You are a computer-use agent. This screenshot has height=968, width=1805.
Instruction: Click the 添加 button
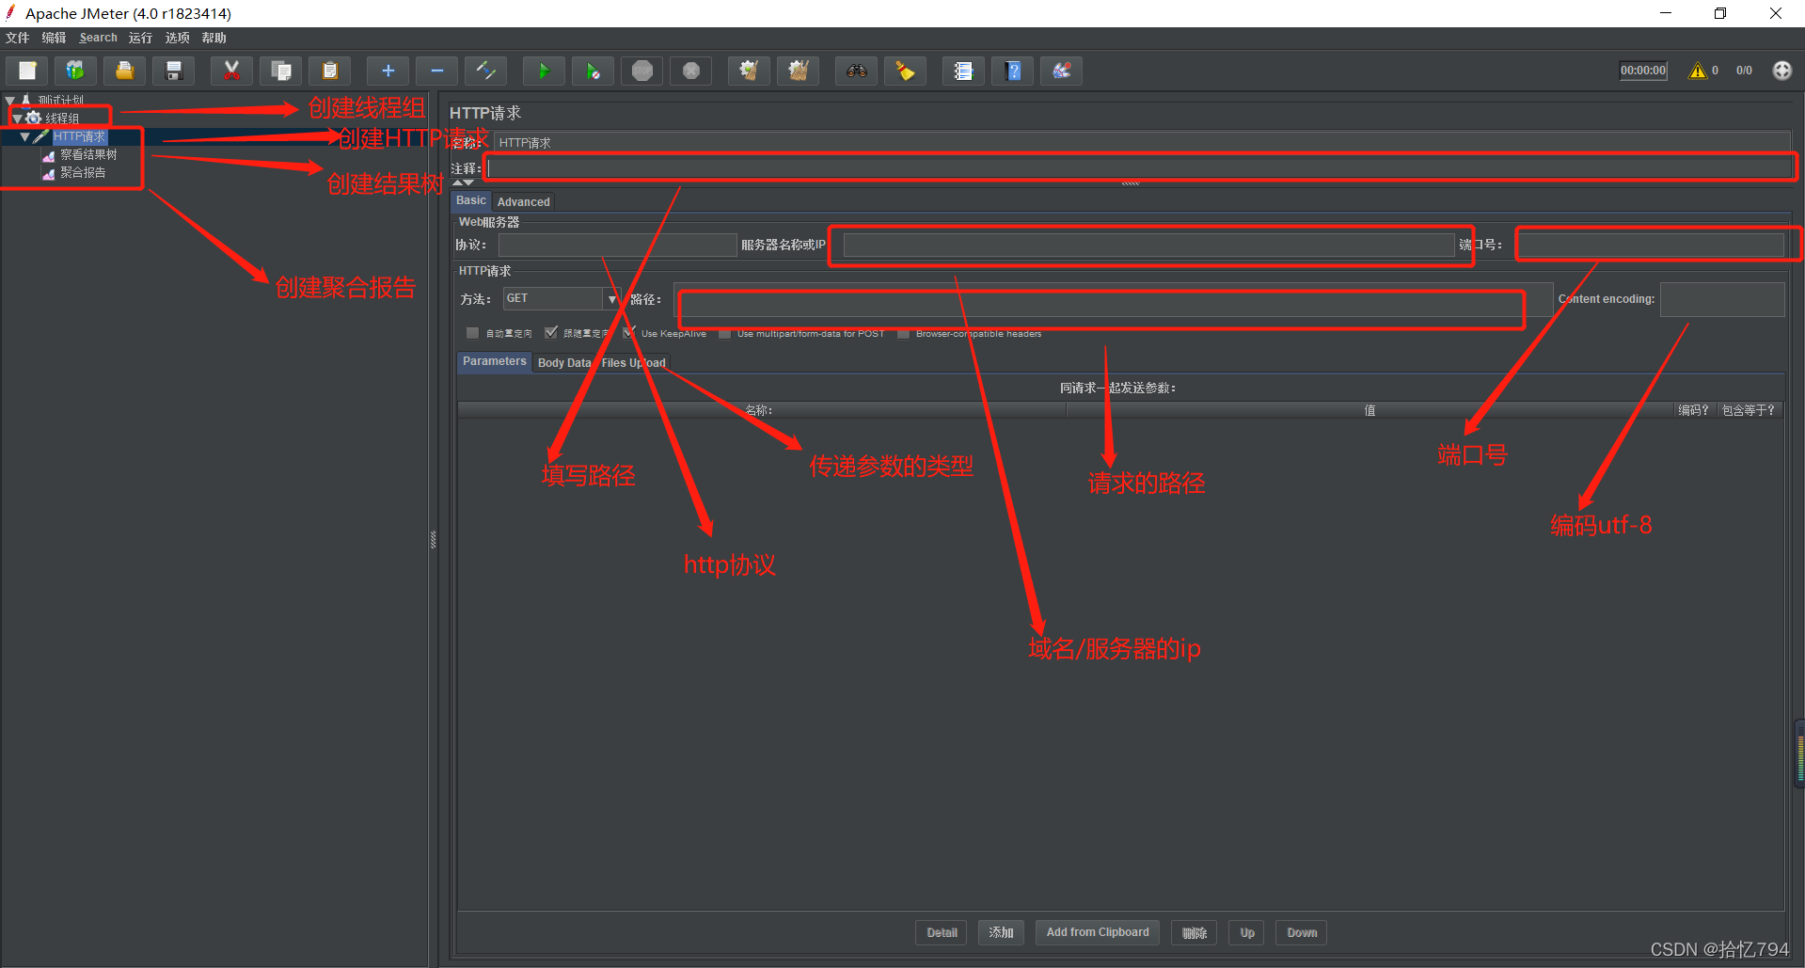1001,932
